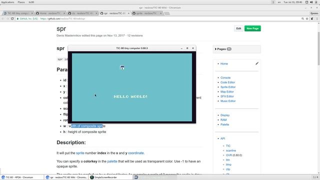Screen dimensions: 320x180
Task: Switch to the 'TIC-80 tiny computer' tab
Action: click(18, 13)
